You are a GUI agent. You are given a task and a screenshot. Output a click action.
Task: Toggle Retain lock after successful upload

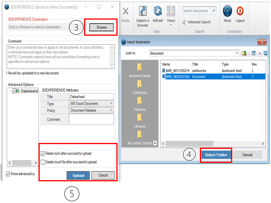pyautogui.click(x=43, y=153)
